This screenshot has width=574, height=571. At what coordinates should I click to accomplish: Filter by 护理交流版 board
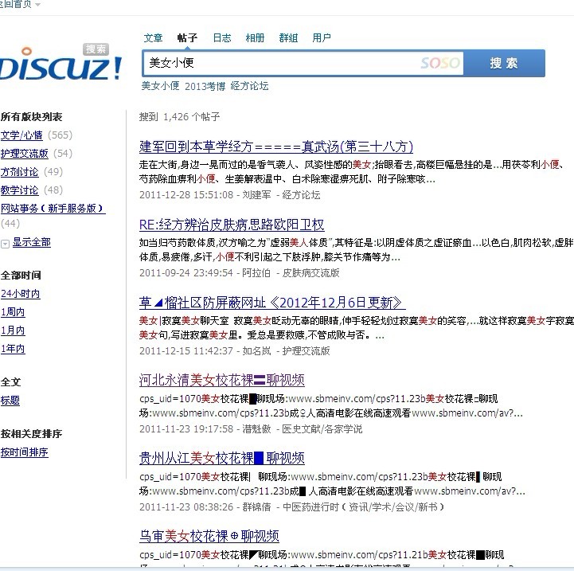point(25,154)
